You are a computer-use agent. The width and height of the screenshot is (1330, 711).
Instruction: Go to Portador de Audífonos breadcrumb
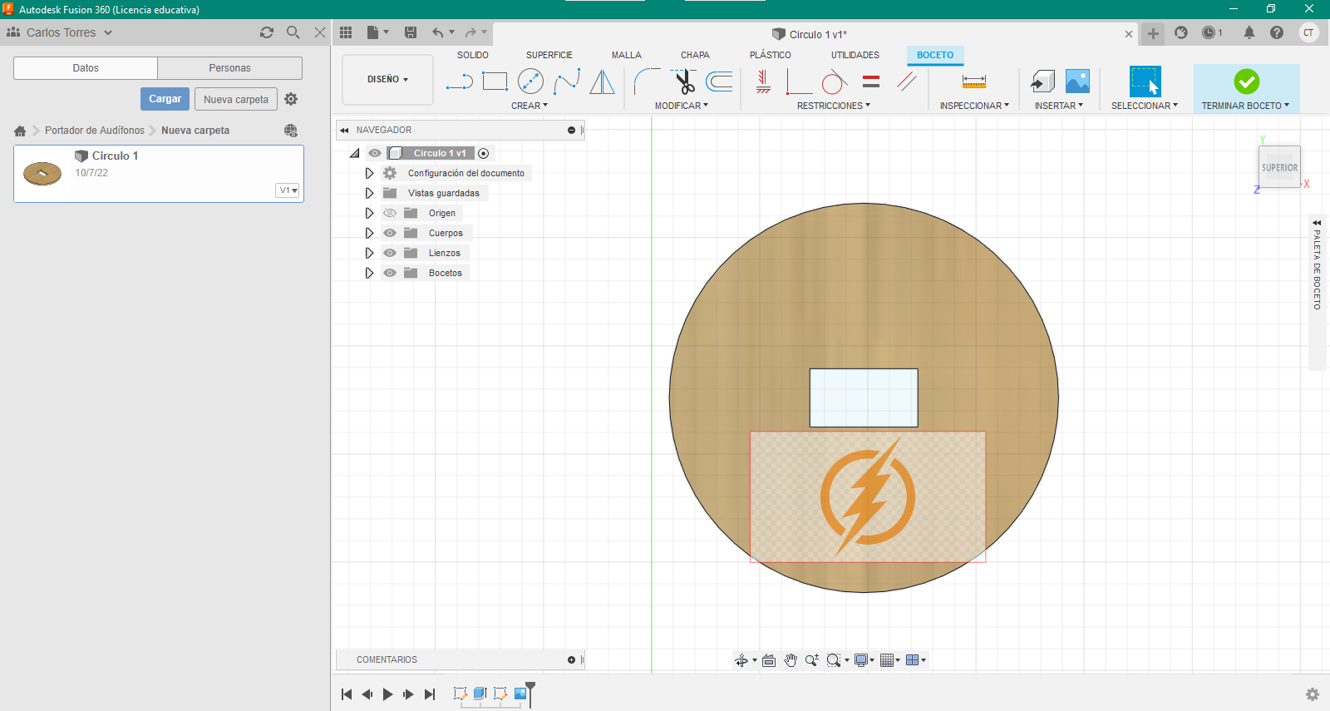coord(95,131)
